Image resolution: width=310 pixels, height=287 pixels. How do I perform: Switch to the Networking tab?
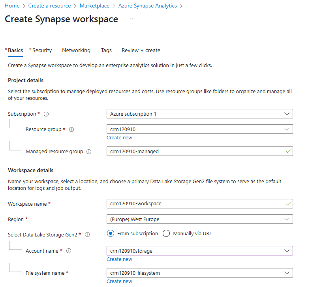[x=76, y=51]
